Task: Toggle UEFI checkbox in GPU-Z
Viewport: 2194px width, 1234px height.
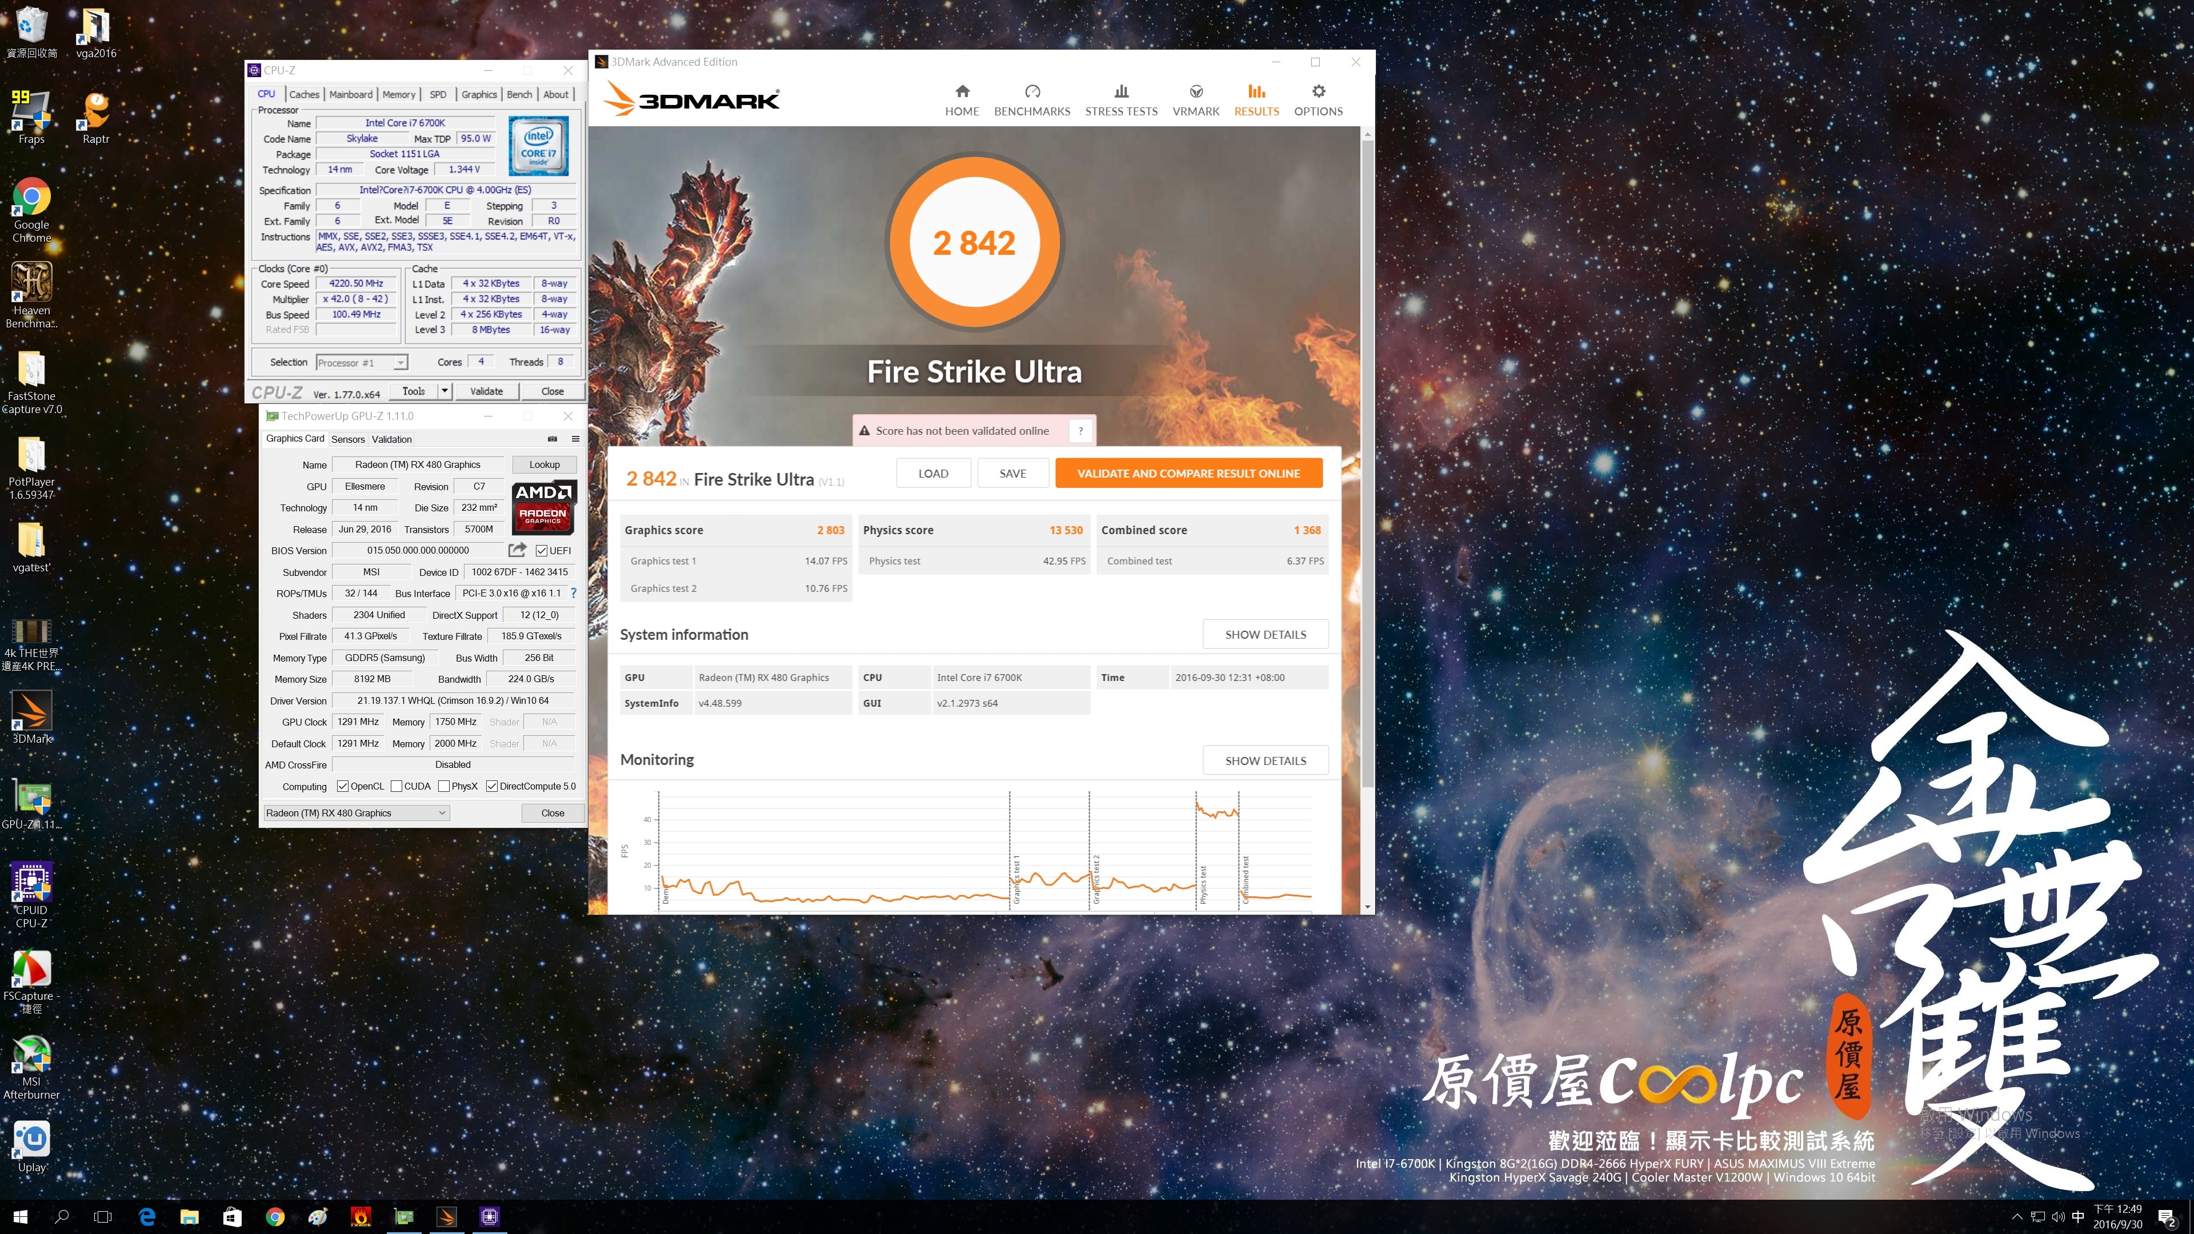Action: (x=541, y=551)
